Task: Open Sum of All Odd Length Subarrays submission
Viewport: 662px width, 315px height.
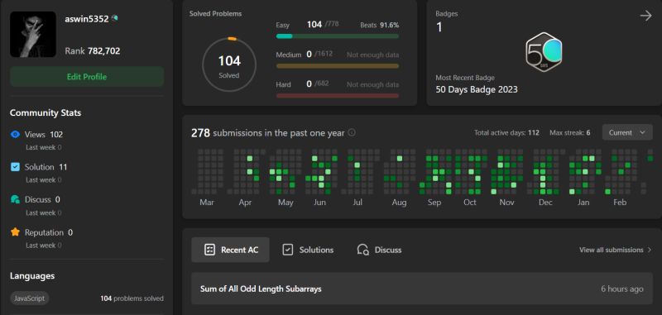Action: (x=422, y=289)
